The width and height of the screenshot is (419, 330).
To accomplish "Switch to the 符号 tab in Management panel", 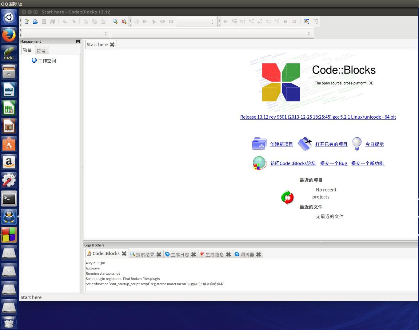I will pos(42,50).
